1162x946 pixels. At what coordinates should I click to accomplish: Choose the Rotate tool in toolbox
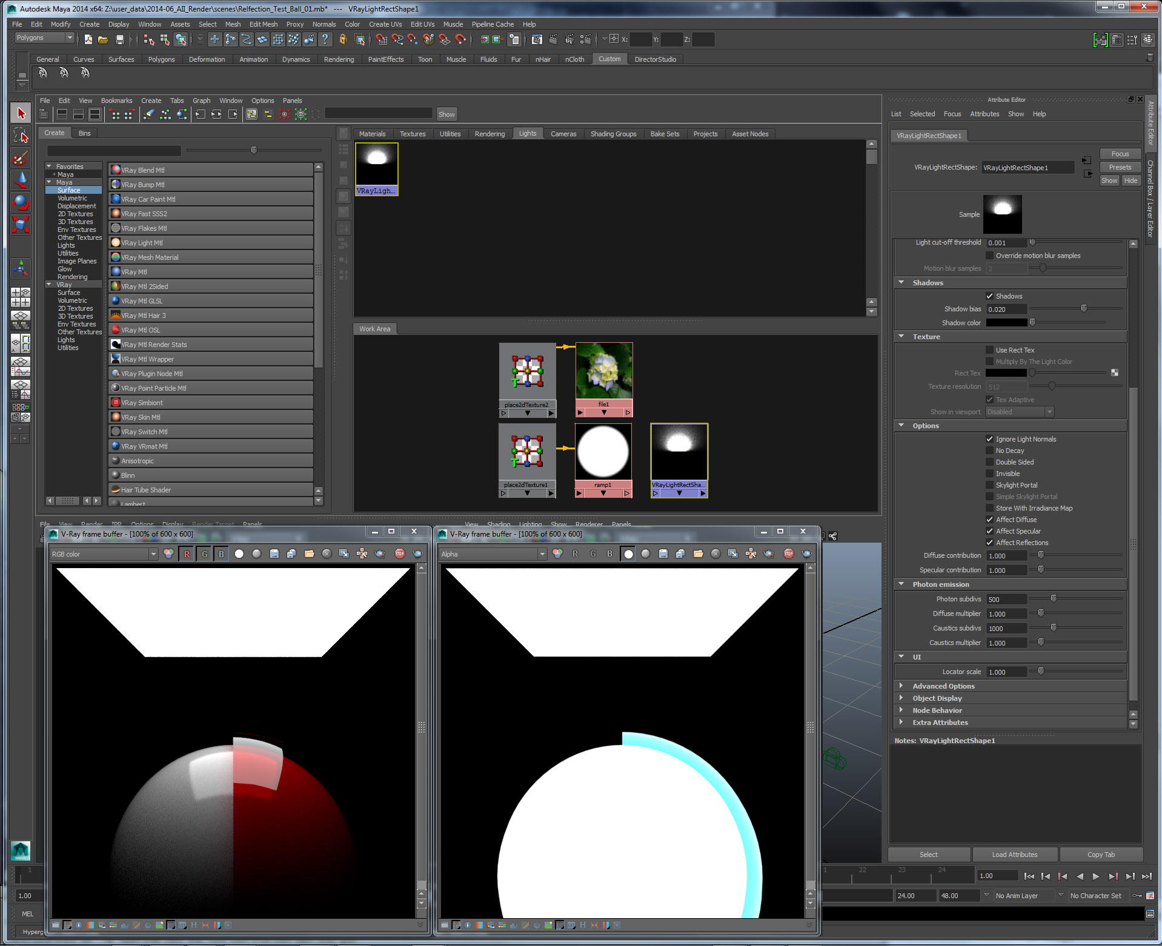pyautogui.click(x=21, y=202)
